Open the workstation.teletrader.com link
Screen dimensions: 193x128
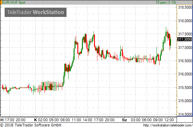168,125
